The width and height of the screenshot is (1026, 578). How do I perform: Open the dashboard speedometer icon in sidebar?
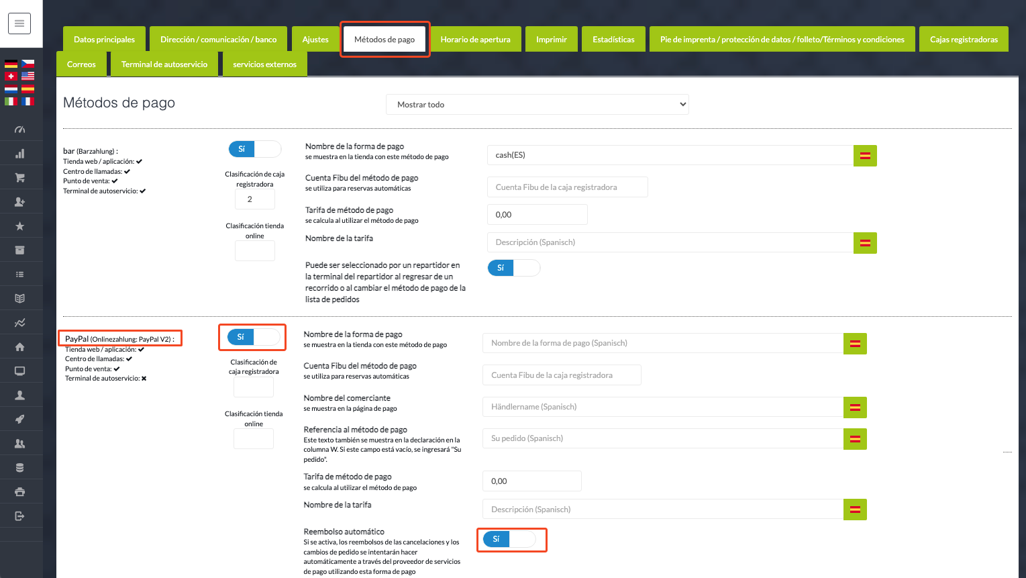20,130
